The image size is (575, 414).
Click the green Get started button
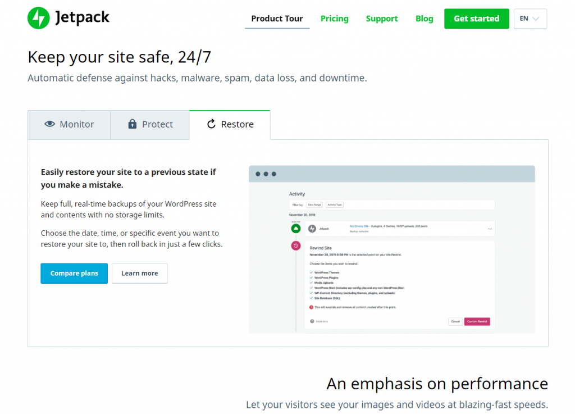click(476, 19)
